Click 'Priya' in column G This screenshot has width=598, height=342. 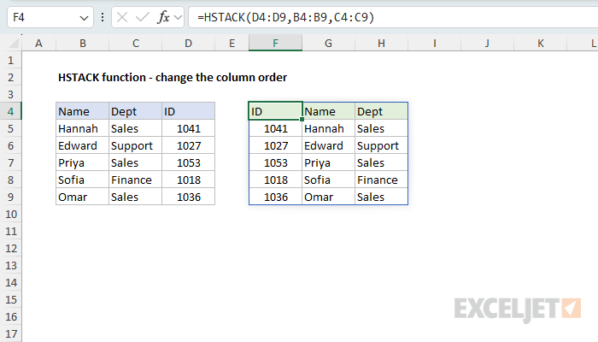pyautogui.click(x=328, y=163)
